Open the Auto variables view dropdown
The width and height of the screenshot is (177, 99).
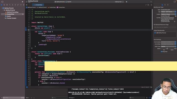click(27, 98)
